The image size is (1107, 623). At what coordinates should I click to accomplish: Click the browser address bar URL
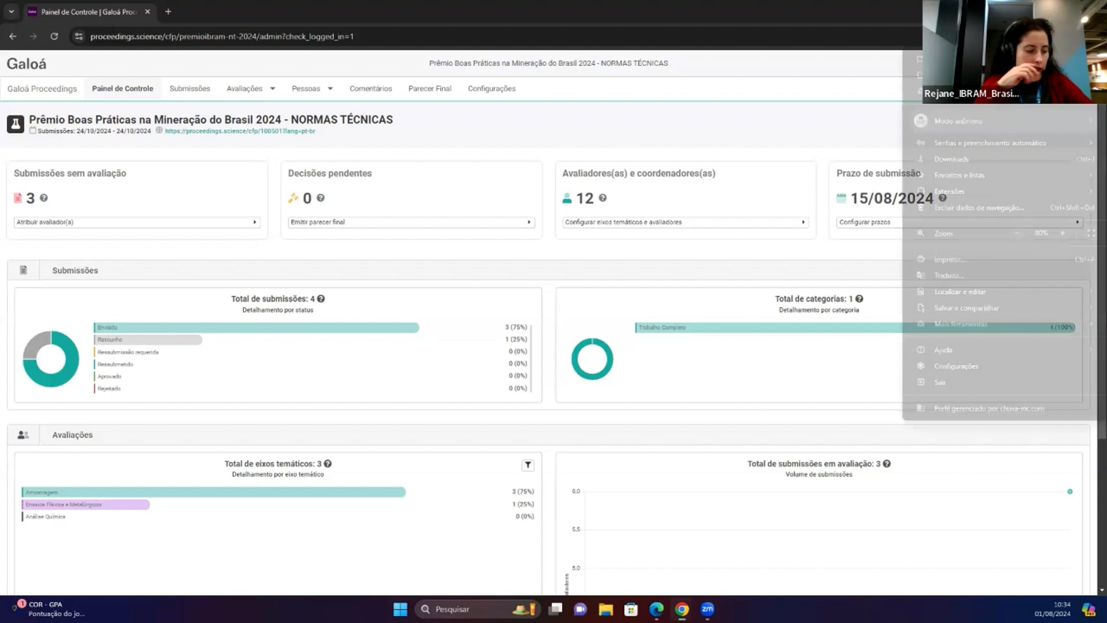[x=222, y=36]
